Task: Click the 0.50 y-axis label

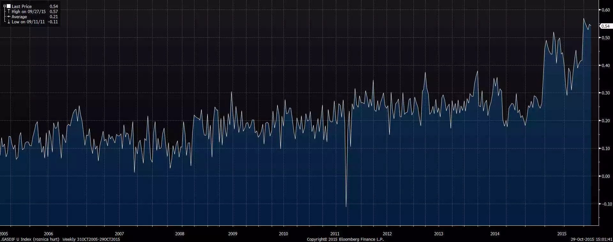Action: coord(606,38)
